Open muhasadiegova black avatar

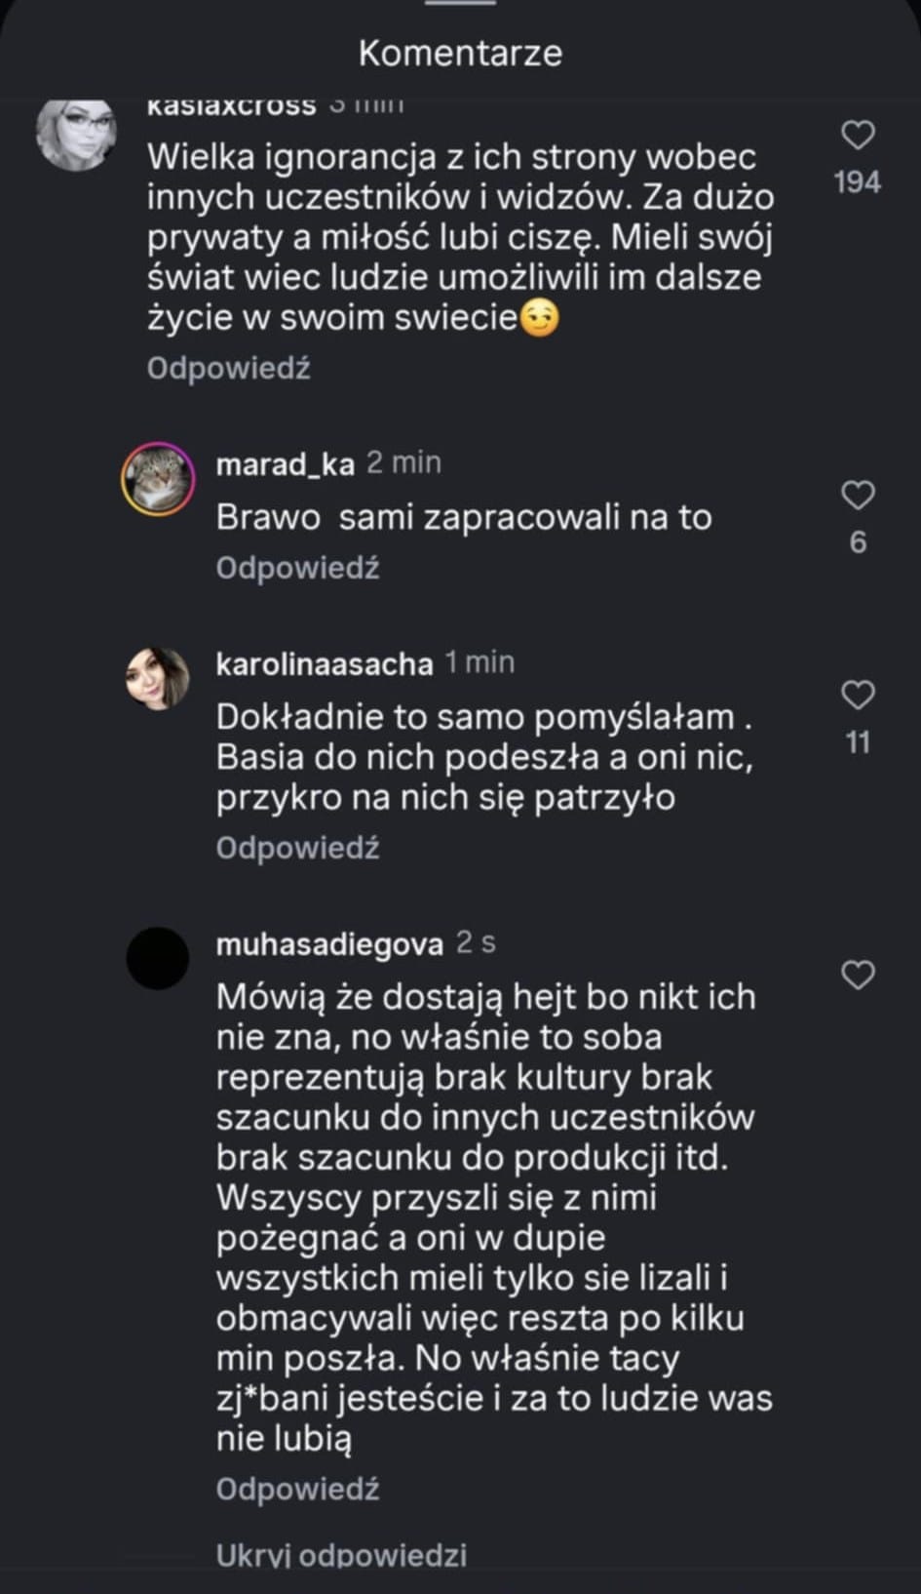pos(158,958)
